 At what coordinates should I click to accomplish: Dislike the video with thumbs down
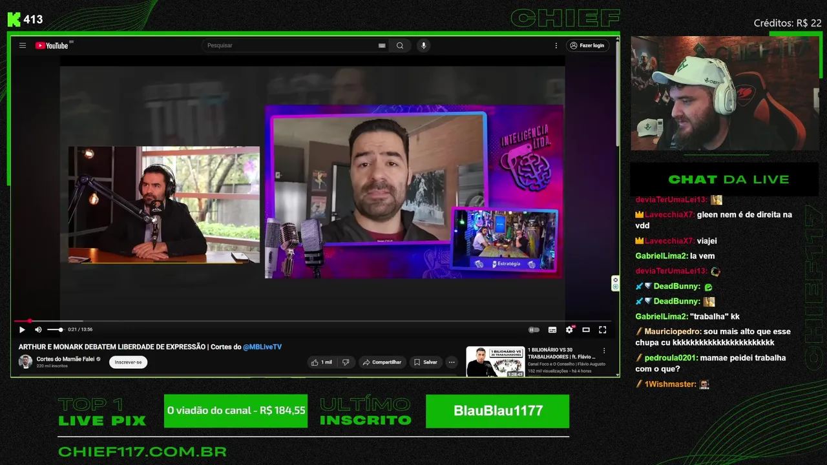click(x=346, y=362)
